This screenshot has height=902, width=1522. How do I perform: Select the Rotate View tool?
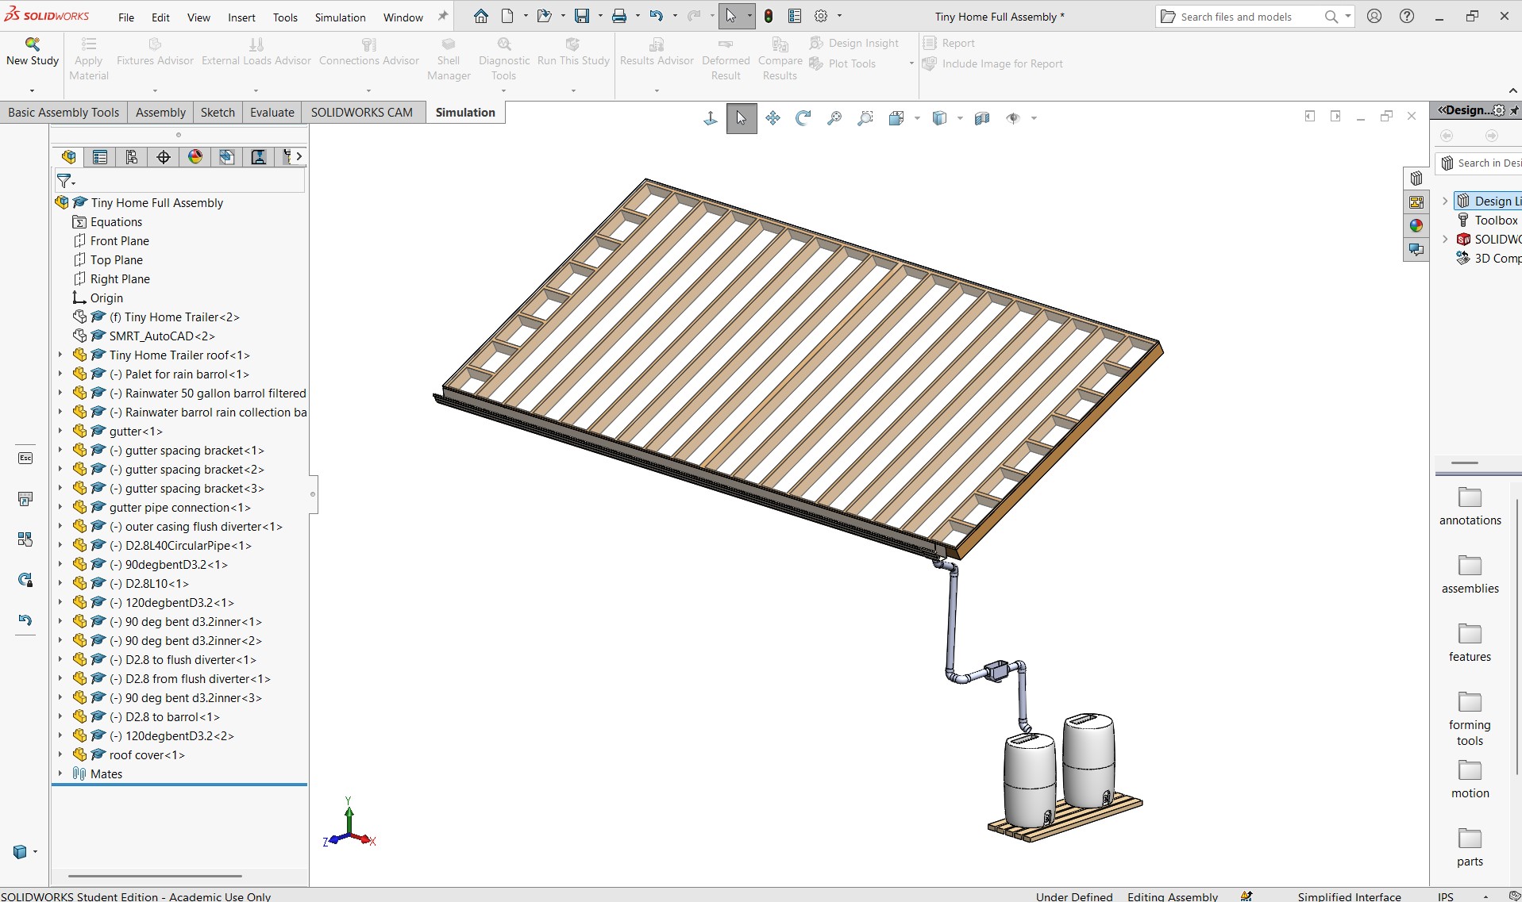803,118
